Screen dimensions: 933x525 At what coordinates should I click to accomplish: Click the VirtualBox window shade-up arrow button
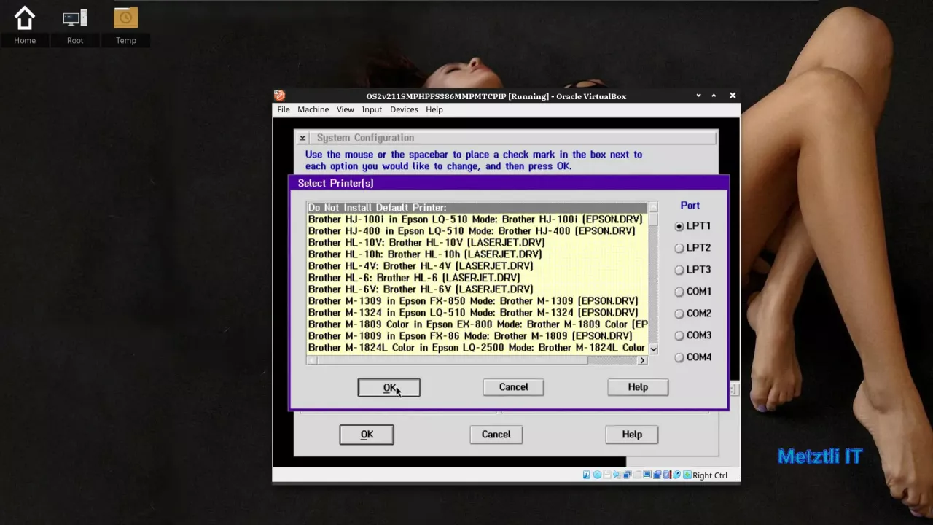tap(714, 96)
